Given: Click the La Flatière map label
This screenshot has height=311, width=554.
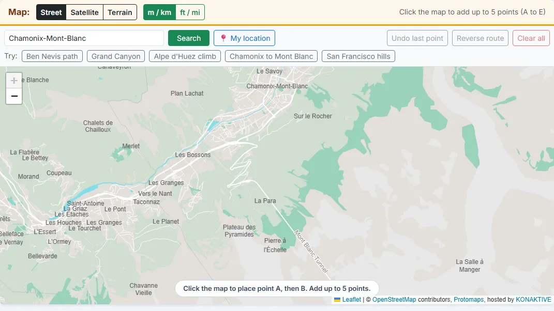Looking at the screenshot, I should click(x=24, y=152).
